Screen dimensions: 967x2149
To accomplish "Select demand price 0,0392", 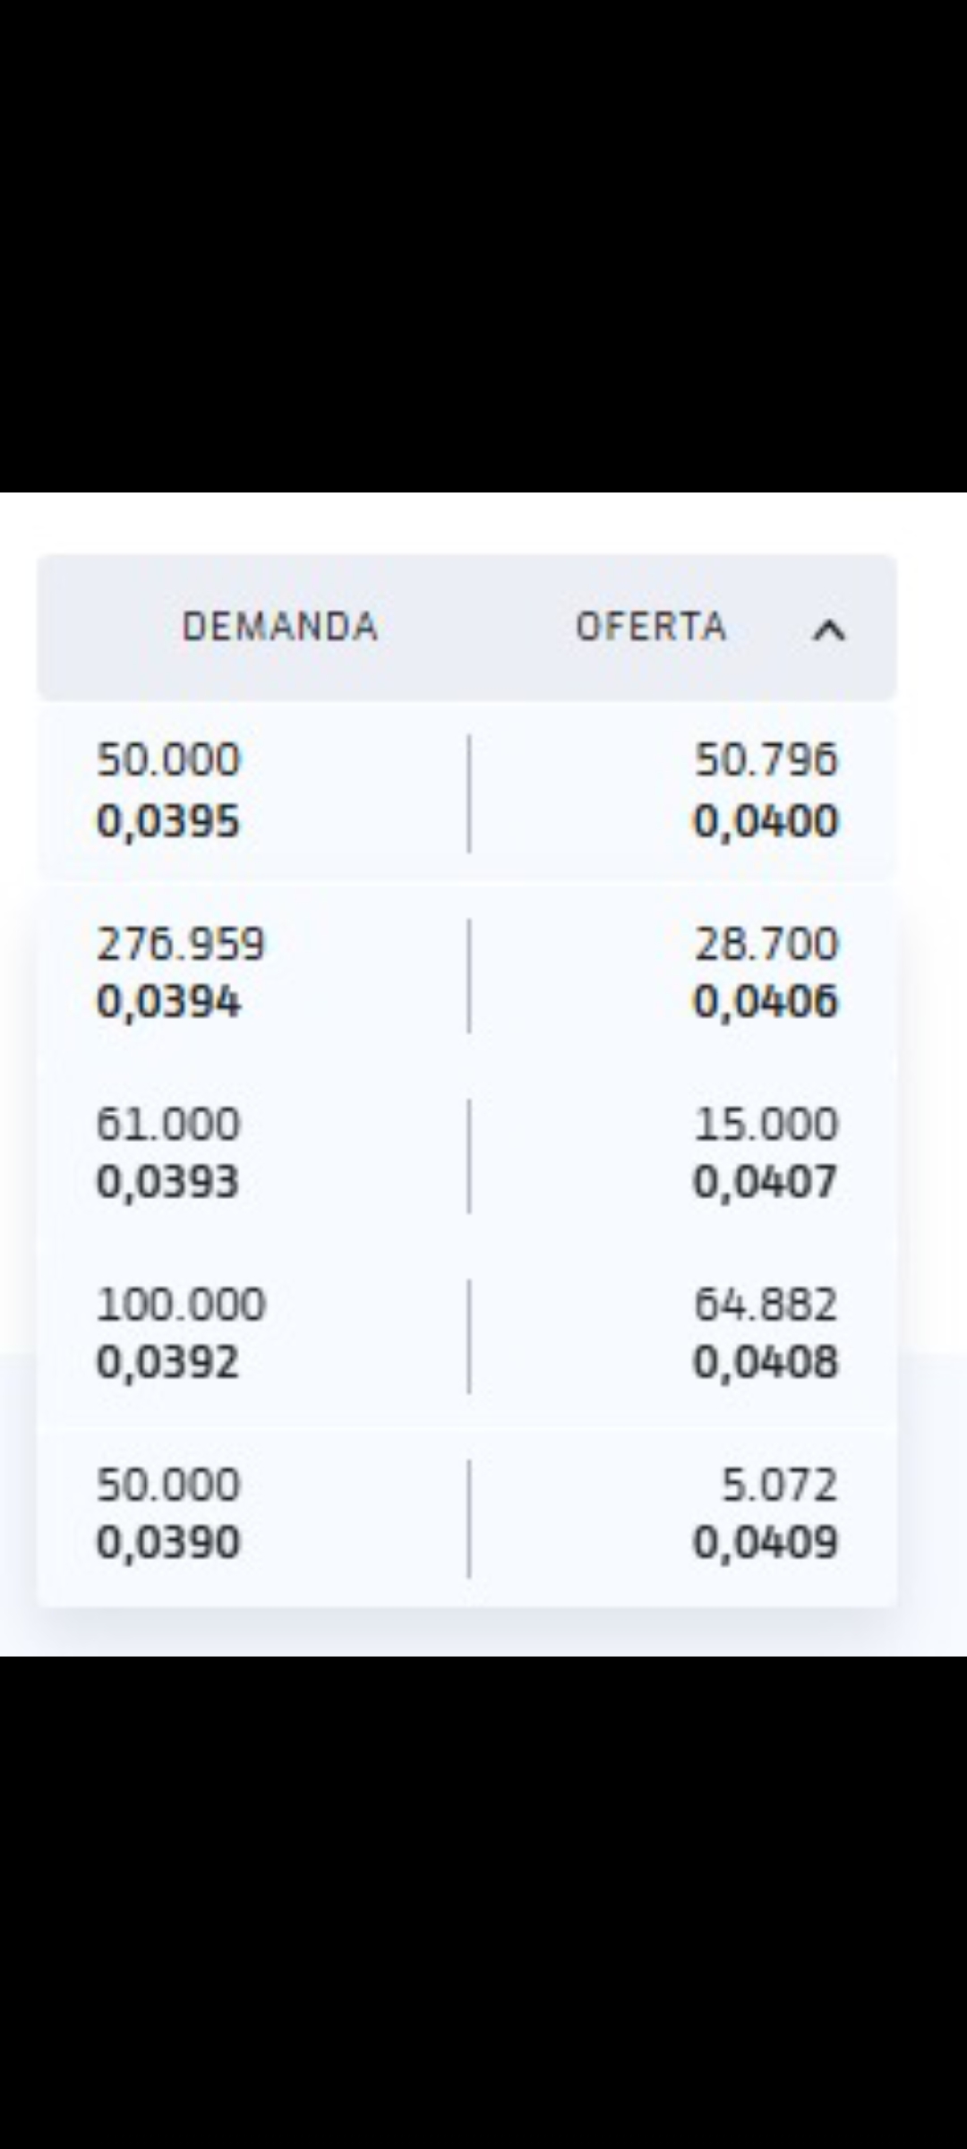I will (168, 1363).
